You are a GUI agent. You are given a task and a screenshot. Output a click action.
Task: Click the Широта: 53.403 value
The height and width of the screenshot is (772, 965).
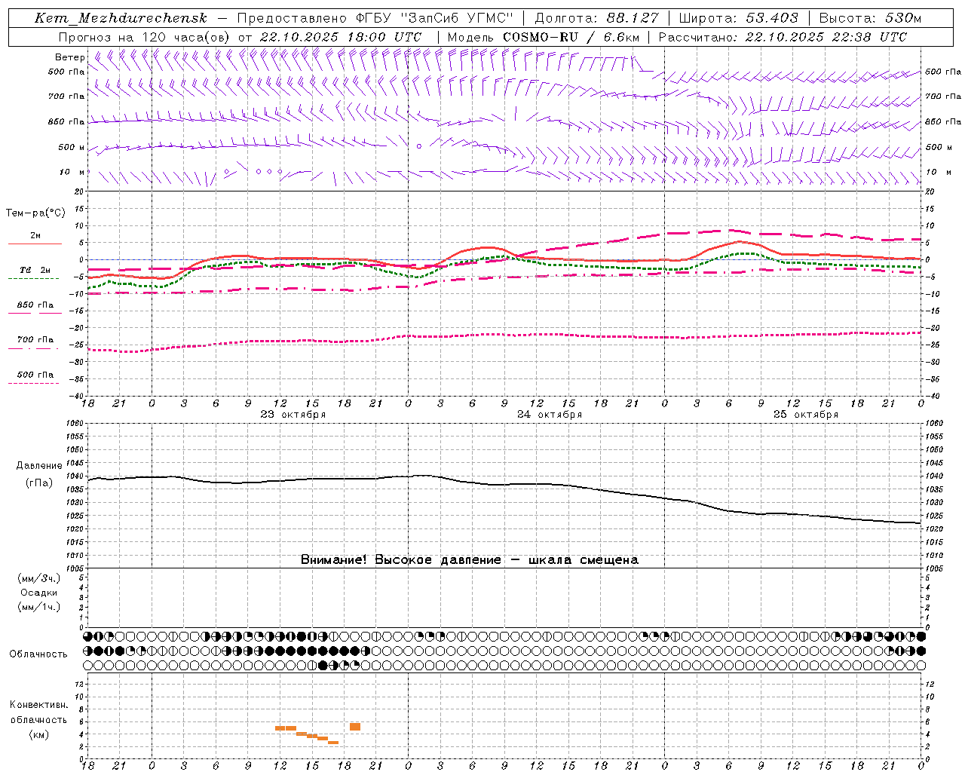(x=737, y=18)
